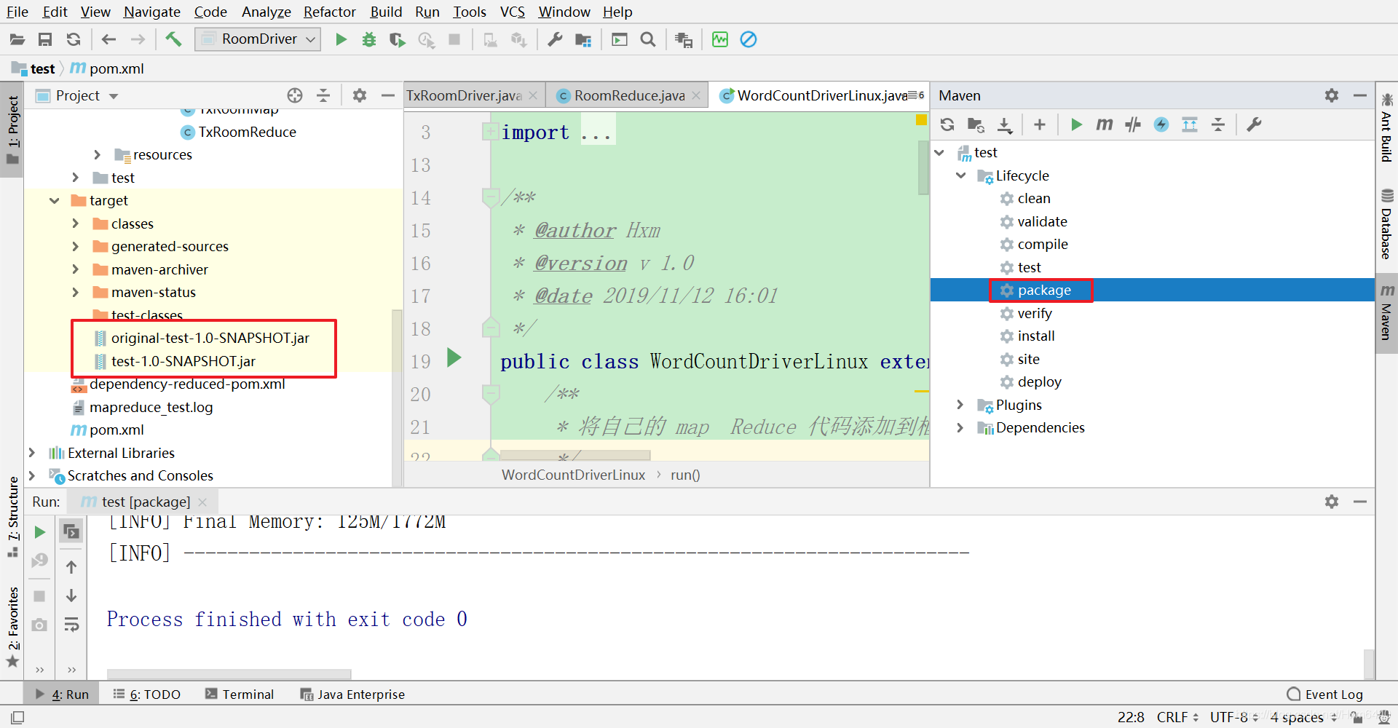Click the 4: Run tool window button
The width and height of the screenshot is (1398, 728).
(62, 694)
